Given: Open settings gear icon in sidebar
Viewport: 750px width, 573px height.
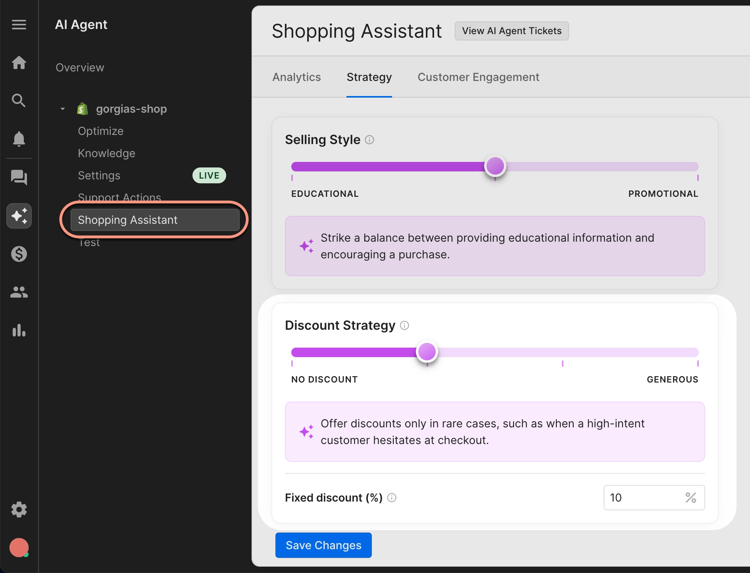Looking at the screenshot, I should click(19, 510).
